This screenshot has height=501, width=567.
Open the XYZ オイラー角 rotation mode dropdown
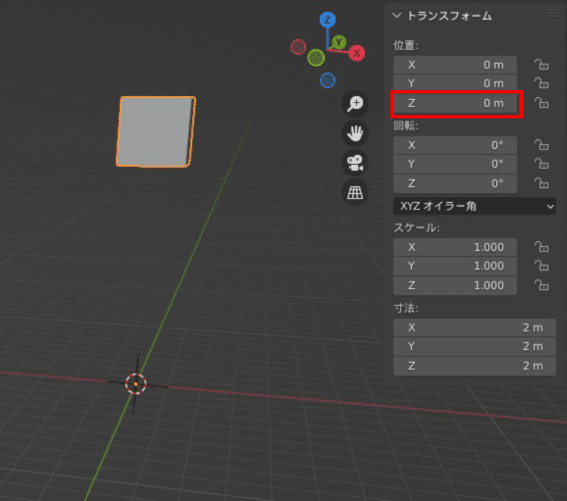475,206
